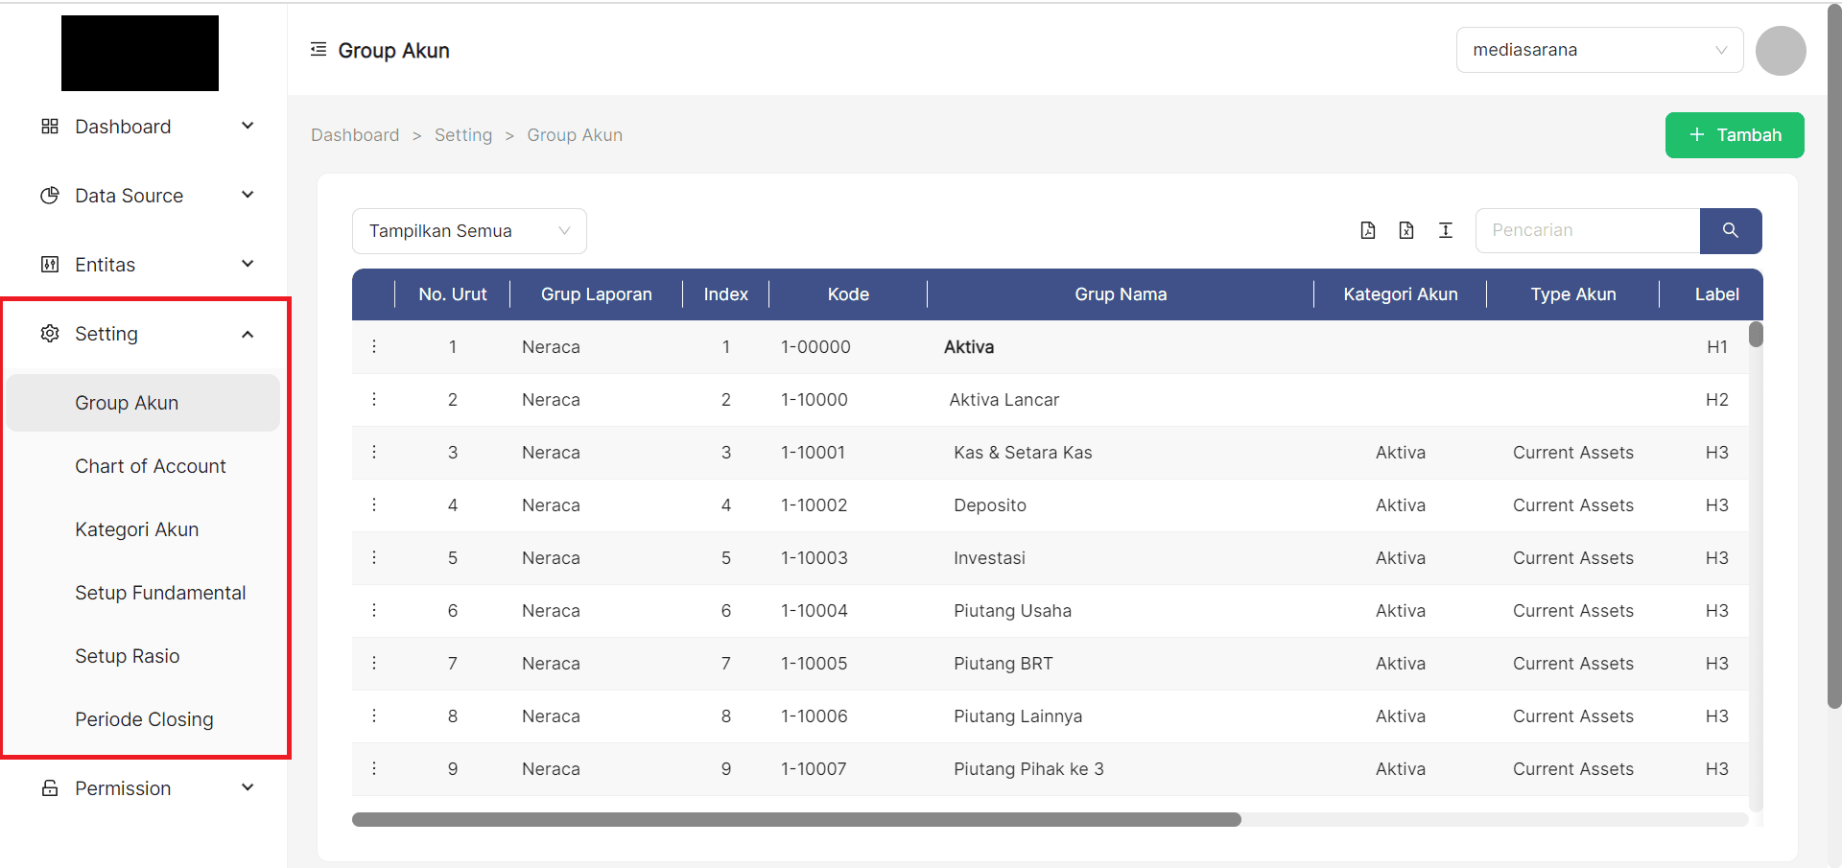Select Periode Closing in sidebar
The height and width of the screenshot is (868, 1842).
[144, 719]
